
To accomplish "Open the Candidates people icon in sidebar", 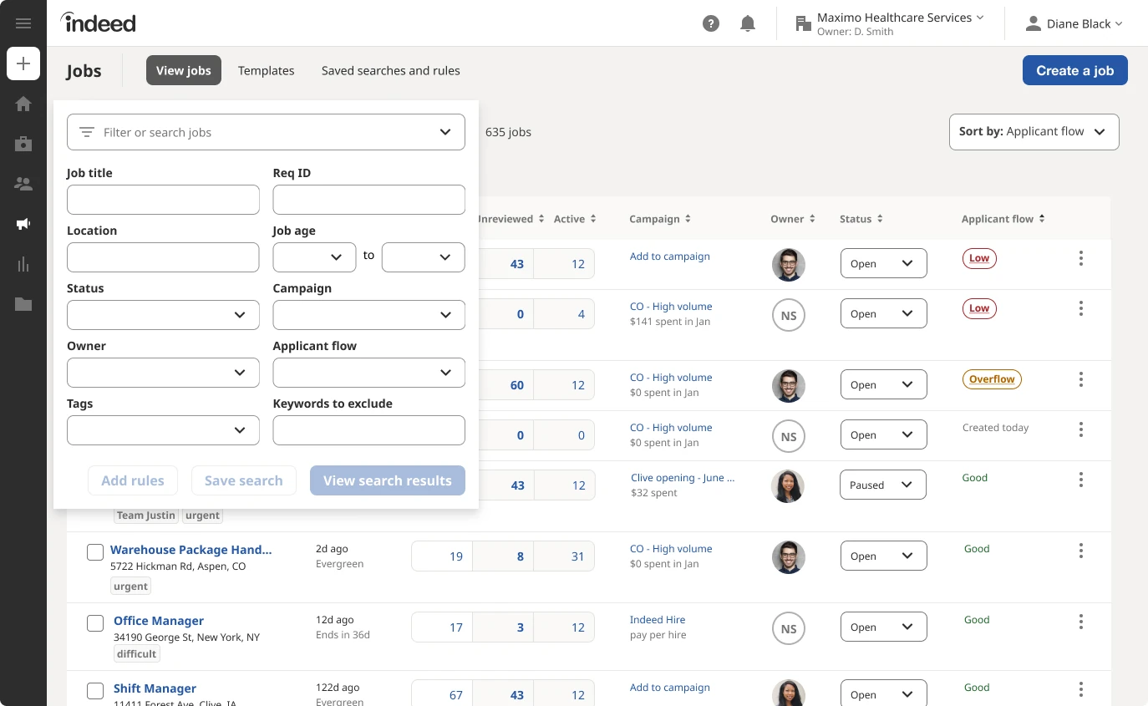I will pos(23,184).
